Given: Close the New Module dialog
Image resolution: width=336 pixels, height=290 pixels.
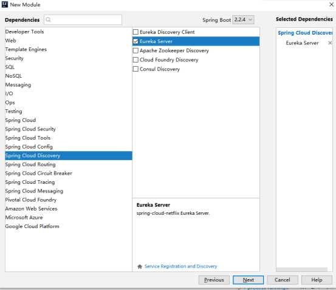Looking at the screenshot, I should click(x=331, y=4).
